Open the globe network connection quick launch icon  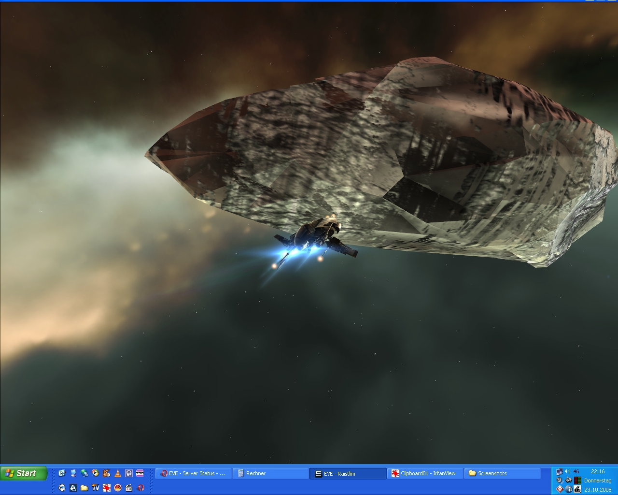pos(84,473)
